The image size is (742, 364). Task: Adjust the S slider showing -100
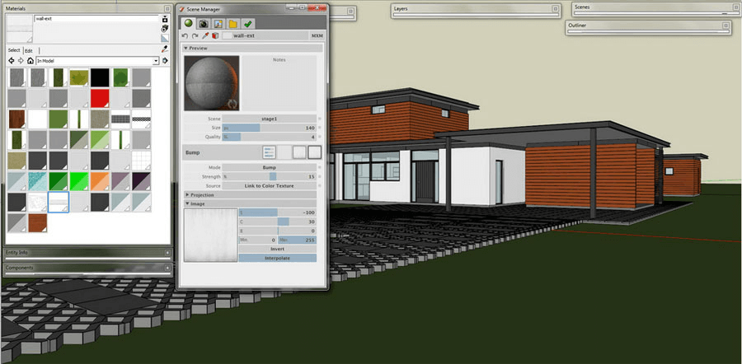pos(277,212)
